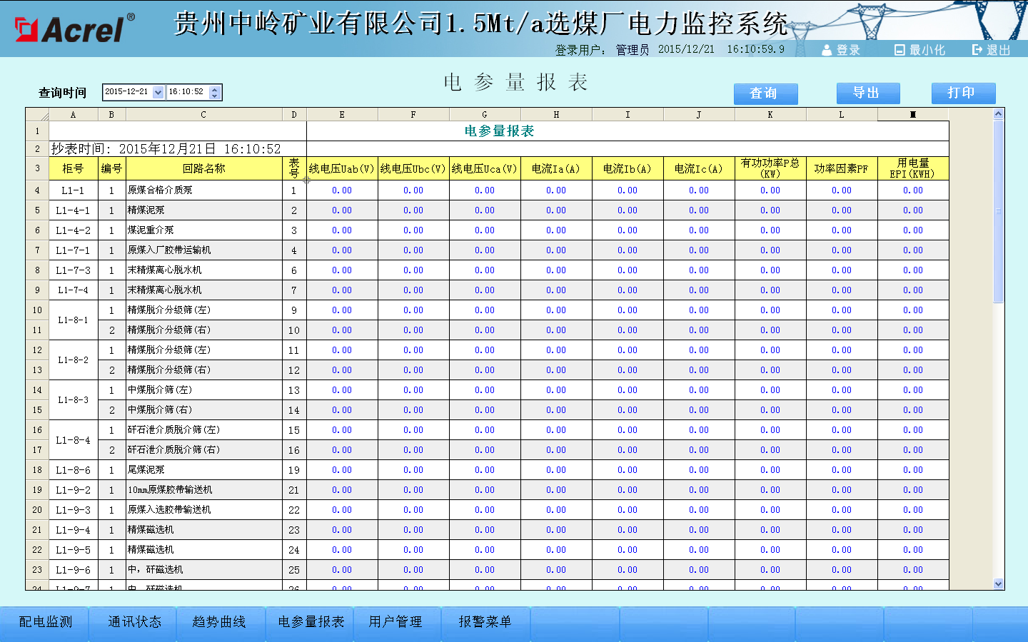The image size is (1028, 642).
Task: Open the 配电监测 tab
Action: 44,622
